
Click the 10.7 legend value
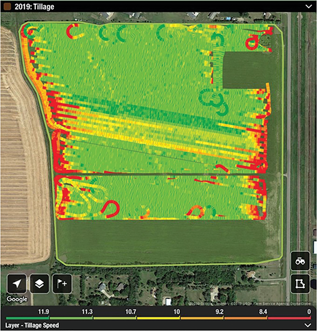point(132,312)
